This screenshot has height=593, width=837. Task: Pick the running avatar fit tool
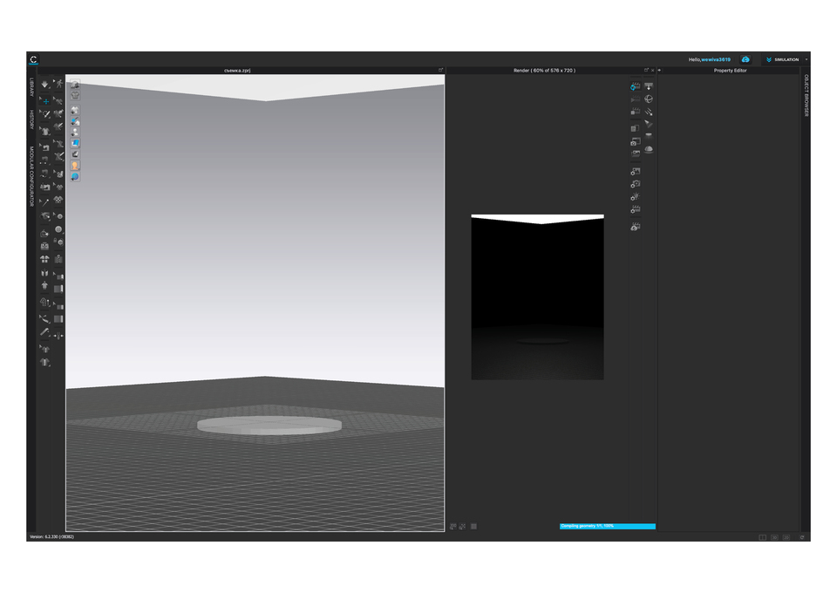(x=58, y=84)
